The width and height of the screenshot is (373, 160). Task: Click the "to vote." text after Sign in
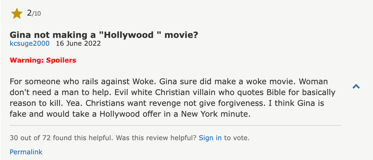(x=237, y=138)
